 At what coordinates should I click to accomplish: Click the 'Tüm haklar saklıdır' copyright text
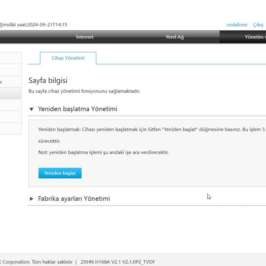[52, 262]
